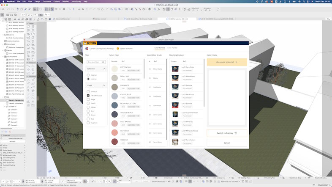
Task: Click the Wi-Fi icon in the menu bar
Action: 299,2
